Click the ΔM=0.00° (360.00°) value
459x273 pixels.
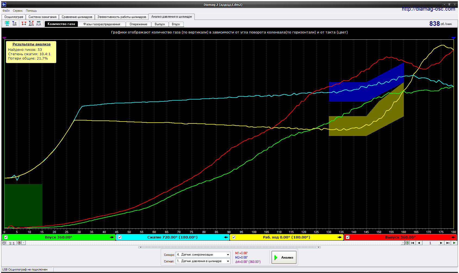(248, 262)
